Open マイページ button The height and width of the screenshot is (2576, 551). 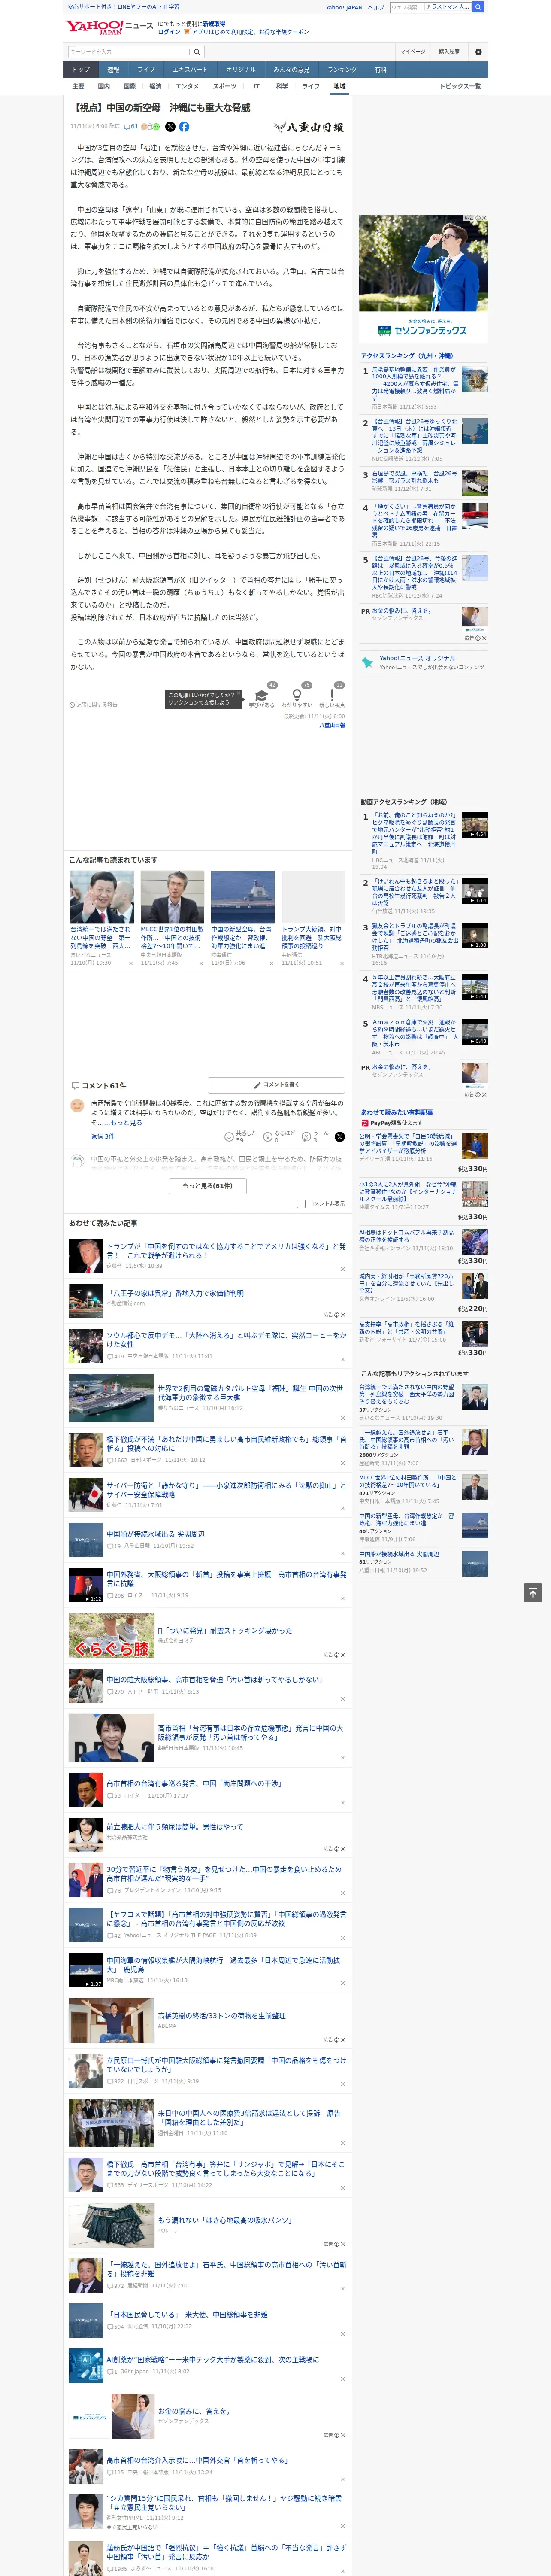coord(413,52)
